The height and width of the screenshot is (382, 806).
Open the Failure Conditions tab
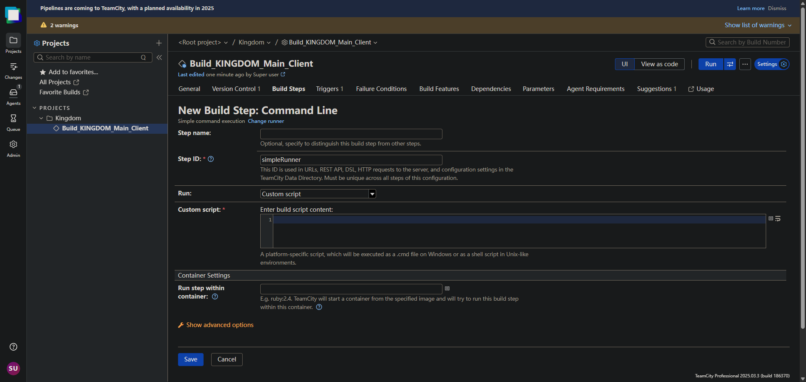click(x=381, y=89)
